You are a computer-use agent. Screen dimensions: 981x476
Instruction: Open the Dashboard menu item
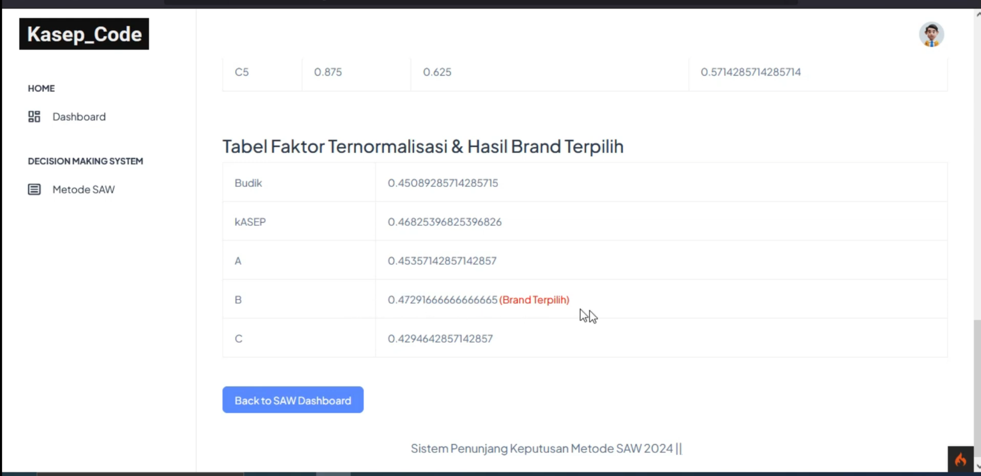[x=67, y=116]
